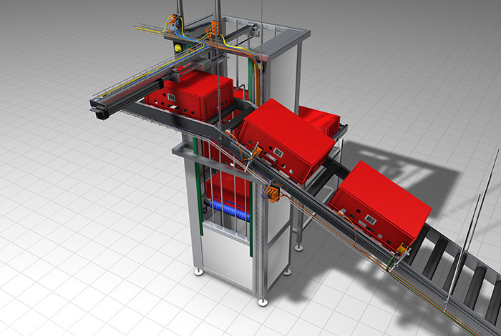Click the orange sensor beside the lowest red box
501x336 pixels.
[402, 250]
